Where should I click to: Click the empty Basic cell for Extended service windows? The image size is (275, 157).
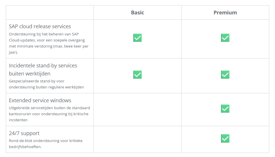click(137, 109)
